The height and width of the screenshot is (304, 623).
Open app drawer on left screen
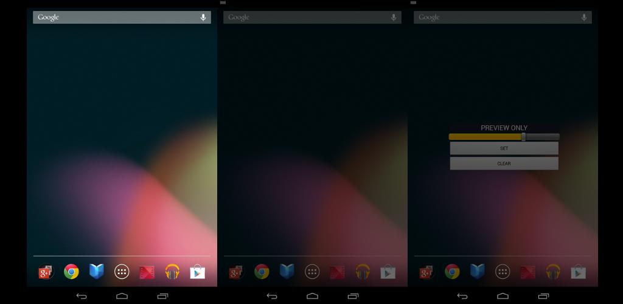[x=122, y=272]
